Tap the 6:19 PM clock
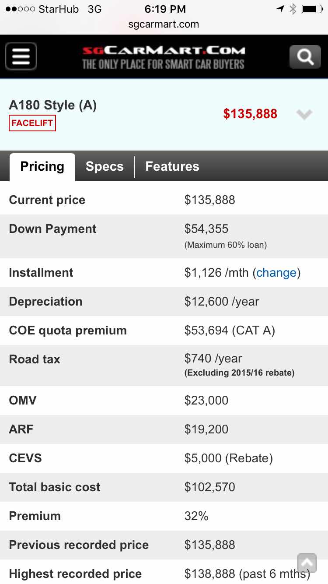This screenshot has width=328, height=584. [x=165, y=9]
